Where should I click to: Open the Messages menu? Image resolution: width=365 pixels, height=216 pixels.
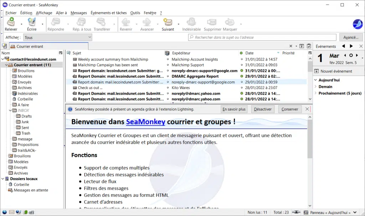pos(79,13)
